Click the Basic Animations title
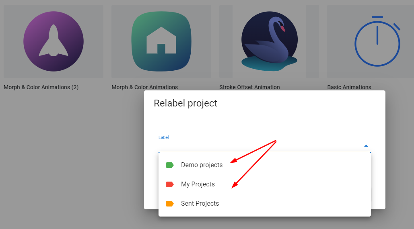Screen dimensions: 414x229 point(349,87)
